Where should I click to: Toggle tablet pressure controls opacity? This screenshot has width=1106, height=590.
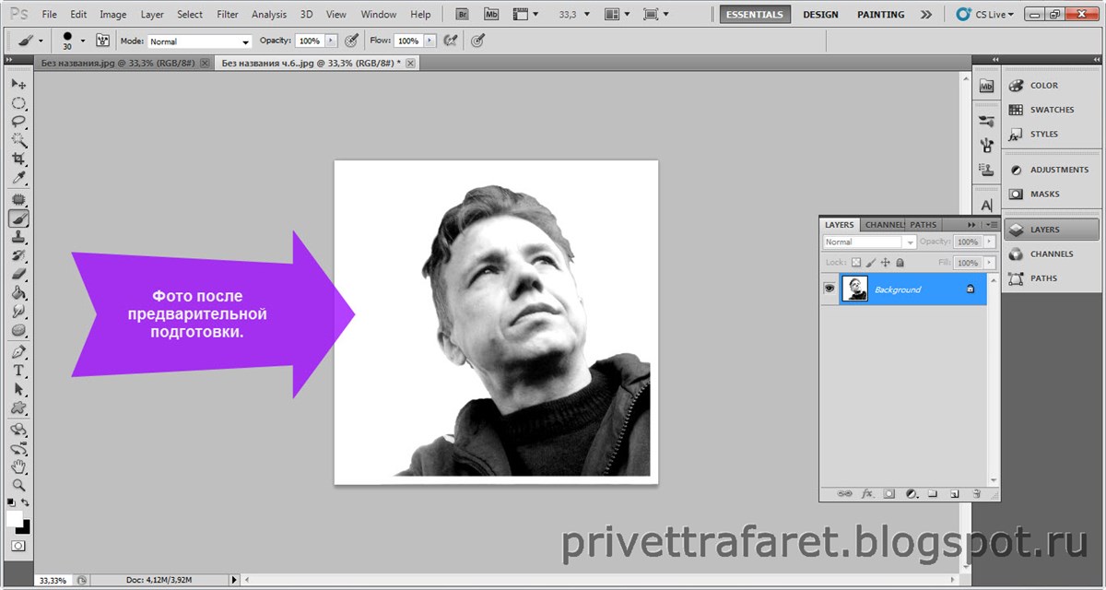click(351, 41)
